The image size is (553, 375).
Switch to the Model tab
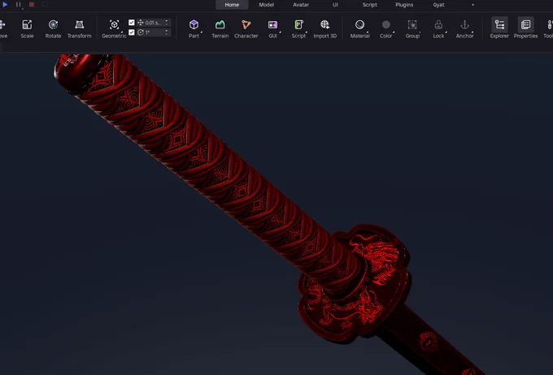point(266,5)
